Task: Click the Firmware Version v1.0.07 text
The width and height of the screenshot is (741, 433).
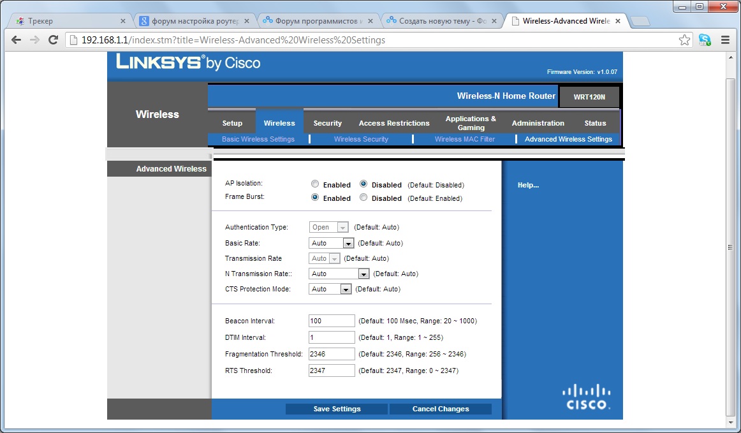Action: (x=582, y=72)
